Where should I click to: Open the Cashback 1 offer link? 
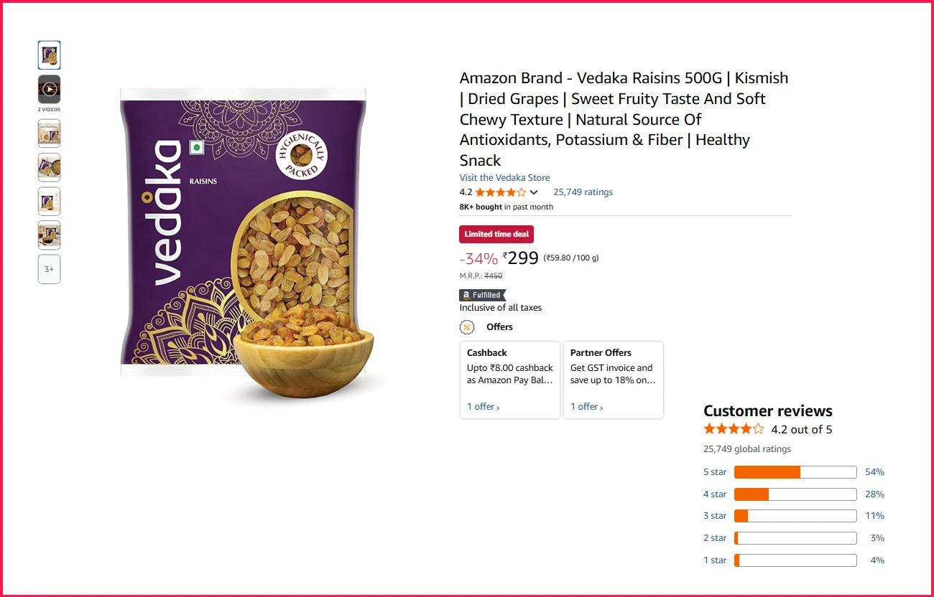tap(483, 407)
